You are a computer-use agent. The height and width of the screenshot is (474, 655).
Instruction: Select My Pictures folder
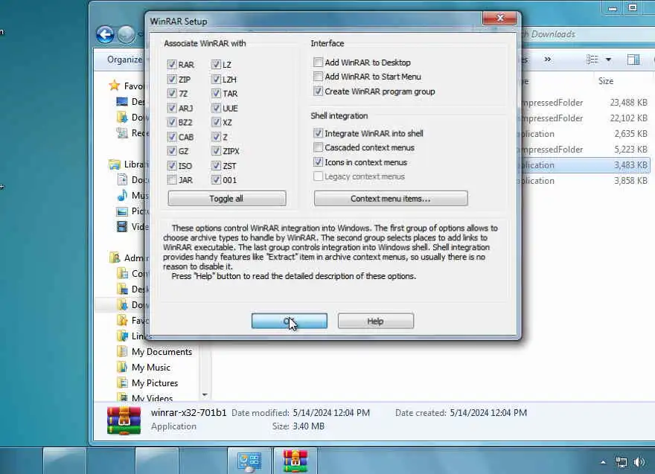[x=155, y=383]
